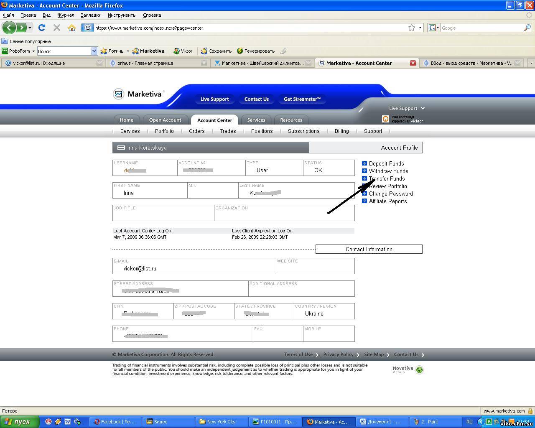This screenshot has height=428, width=535.
Task: Select Orders in submenu
Action: pyautogui.click(x=196, y=131)
